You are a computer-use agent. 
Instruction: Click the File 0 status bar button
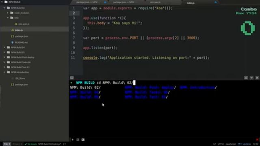7,144
